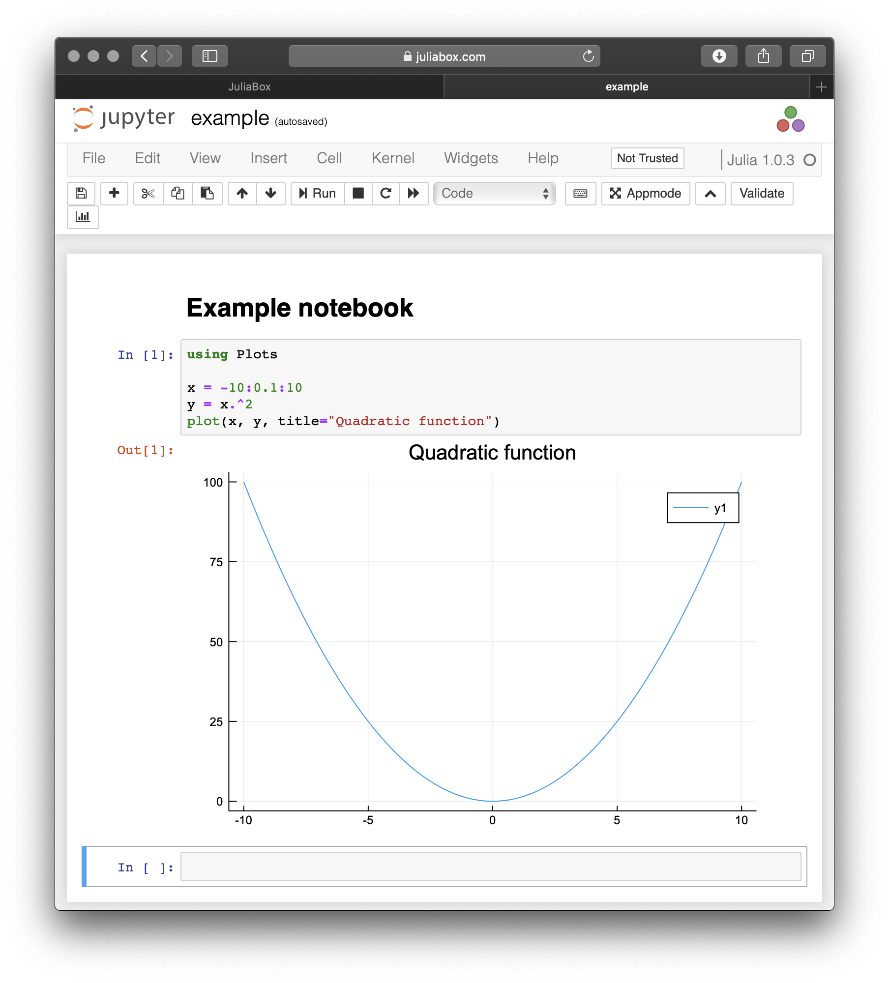889x983 pixels.
Task: Move selected cell up arrow
Action: pyautogui.click(x=242, y=193)
